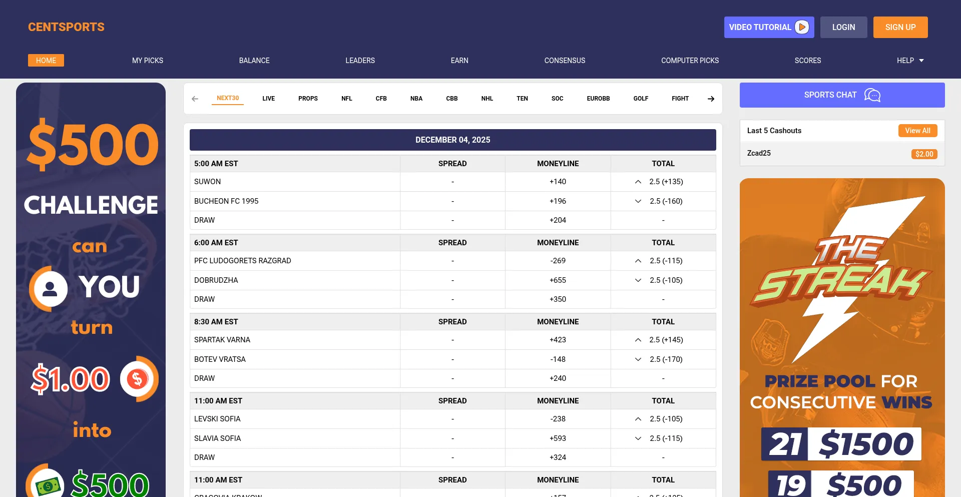Go to the Leaders page
This screenshot has width=961, height=497.
pos(360,61)
